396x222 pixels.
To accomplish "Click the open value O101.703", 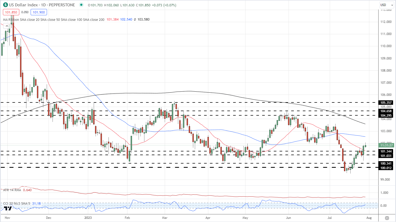I will tap(95, 5).
